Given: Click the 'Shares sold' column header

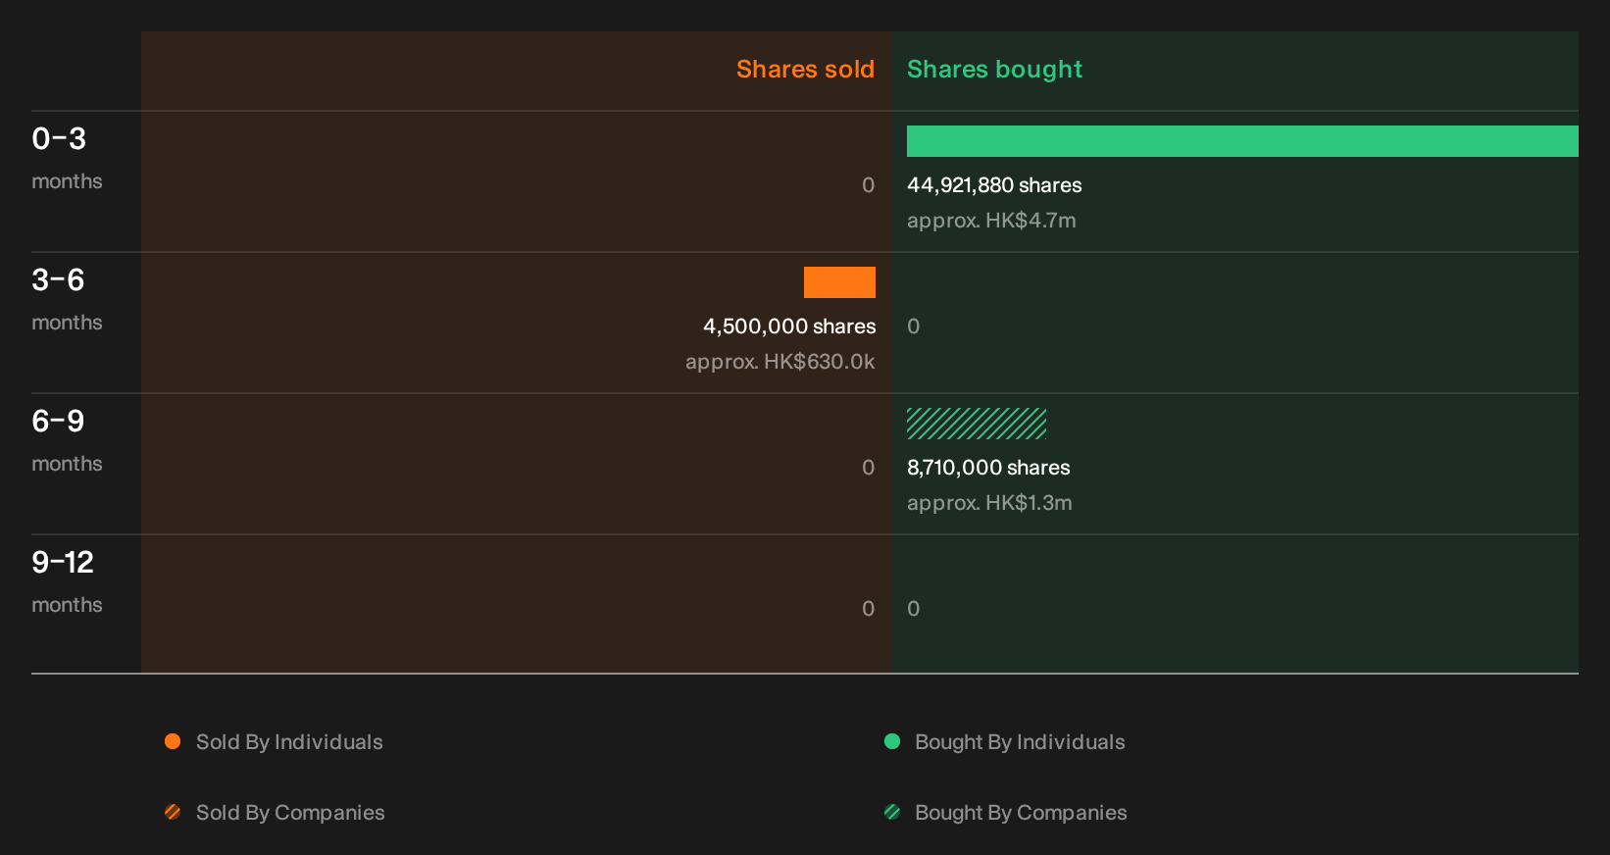Looking at the screenshot, I should [805, 70].
